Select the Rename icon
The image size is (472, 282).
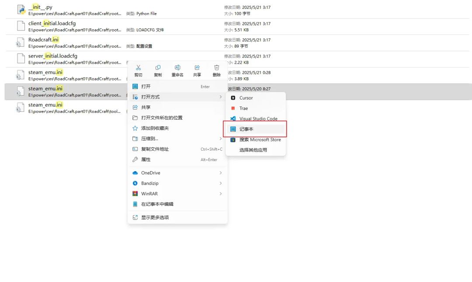(177, 70)
